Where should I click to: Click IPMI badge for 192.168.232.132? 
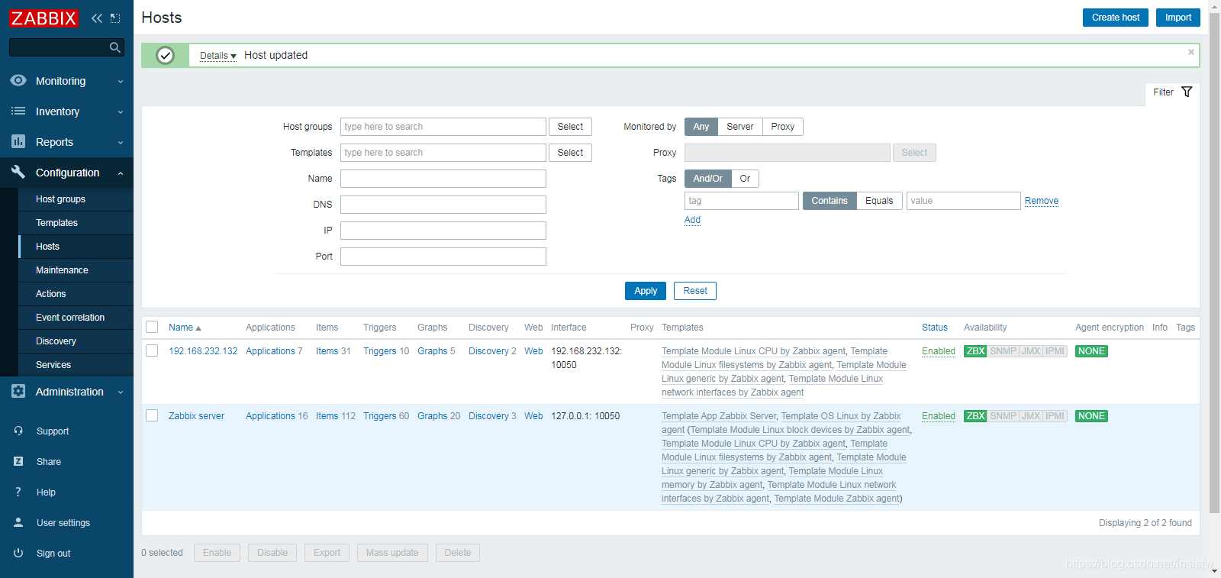pos(1055,351)
